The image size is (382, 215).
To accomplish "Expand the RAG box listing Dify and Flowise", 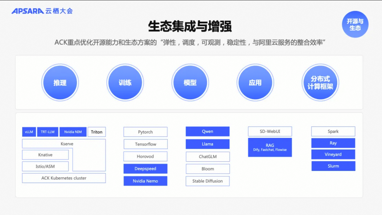I will [270, 147].
